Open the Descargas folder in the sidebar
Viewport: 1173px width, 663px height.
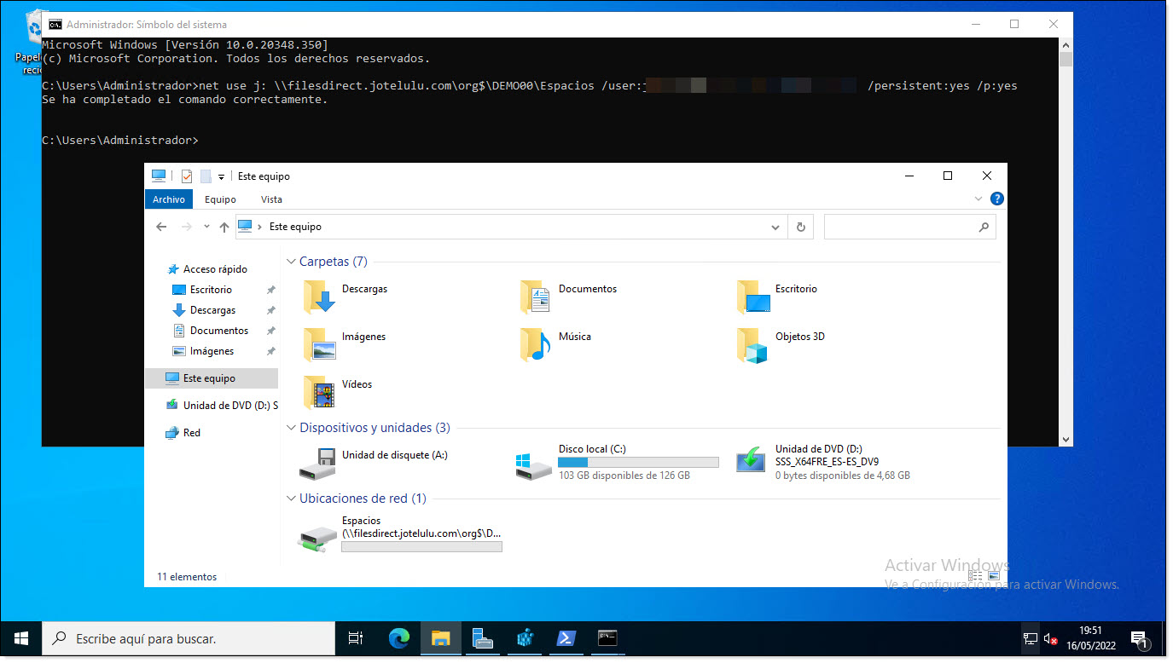point(216,309)
